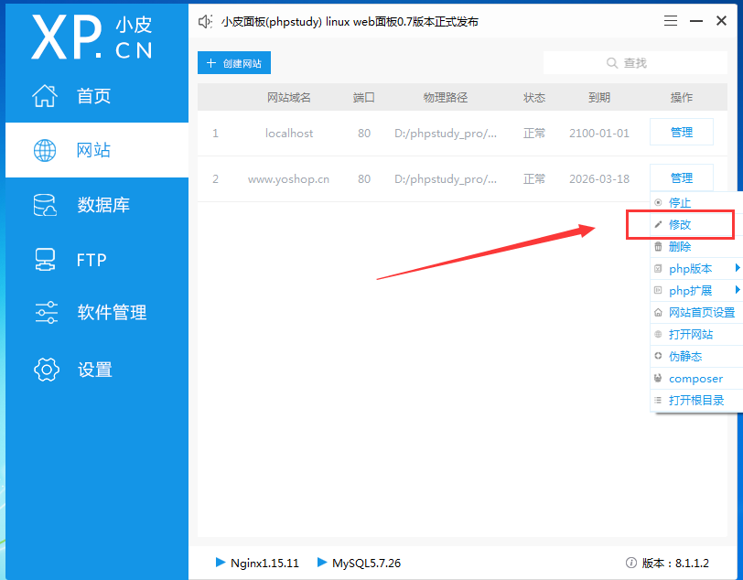
Task: Click the 到期 column header
Action: (x=599, y=98)
